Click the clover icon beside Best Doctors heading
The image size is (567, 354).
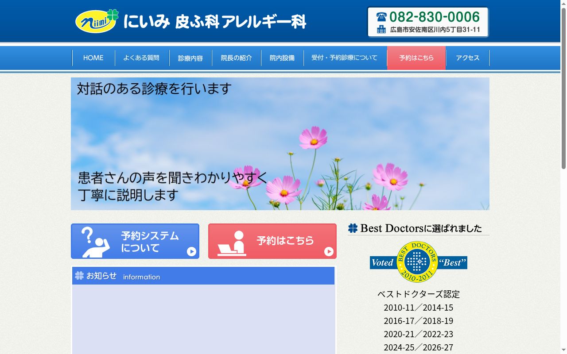pyautogui.click(x=353, y=228)
